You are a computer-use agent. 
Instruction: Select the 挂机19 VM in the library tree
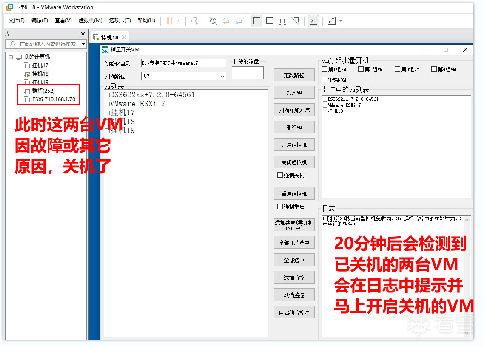point(40,82)
